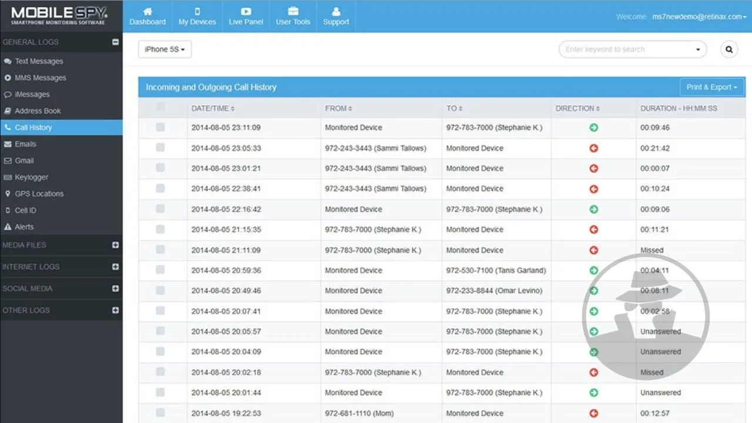The width and height of the screenshot is (752, 423).
Task: Click the Alerts warning triangle icon
Action: tap(8, 227)
